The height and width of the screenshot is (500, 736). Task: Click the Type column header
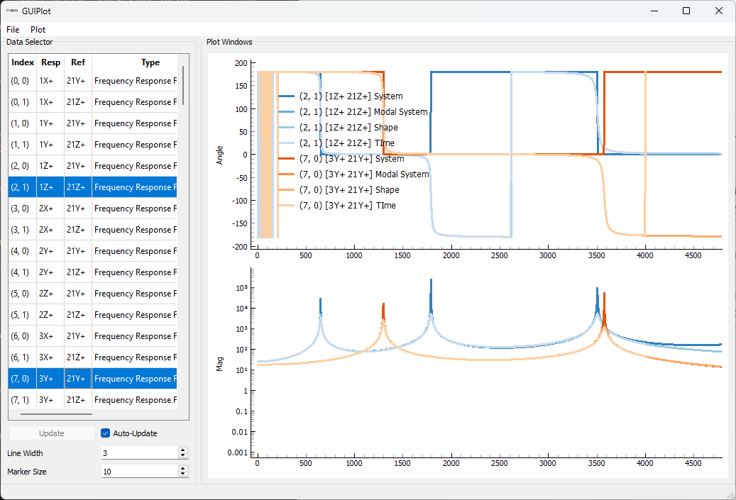click(150, 62)
